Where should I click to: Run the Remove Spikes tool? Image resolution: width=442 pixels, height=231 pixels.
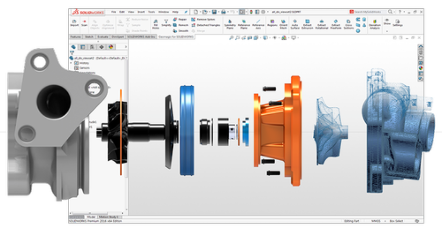[x=202, y=19]
